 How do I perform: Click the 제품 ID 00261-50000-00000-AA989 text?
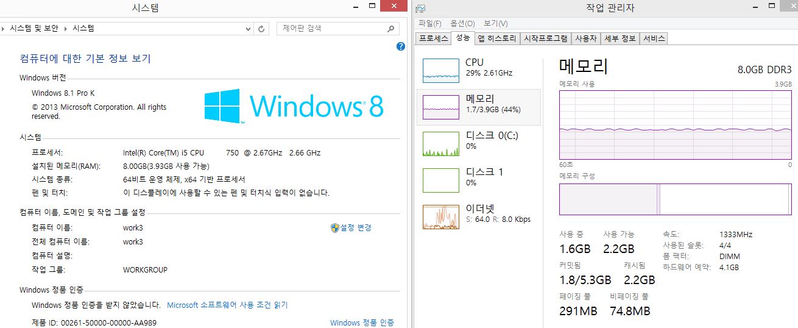[94, 323]
